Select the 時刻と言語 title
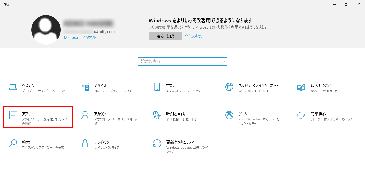This screenshot has width=365, height=194. coord(176,114)
